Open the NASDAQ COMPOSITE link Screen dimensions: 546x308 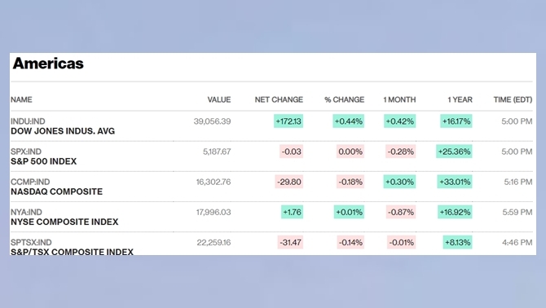pos(56,191)
